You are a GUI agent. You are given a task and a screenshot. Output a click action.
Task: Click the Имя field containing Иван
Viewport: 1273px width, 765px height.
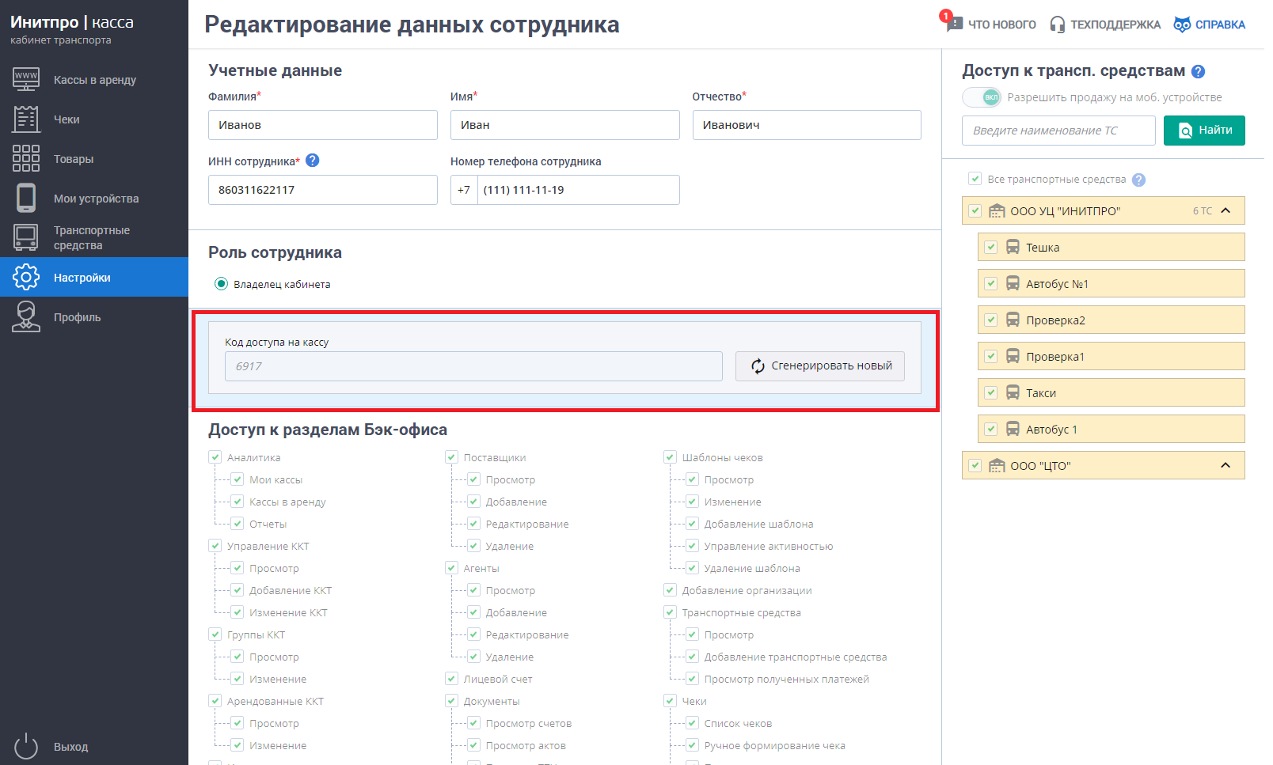565,125
